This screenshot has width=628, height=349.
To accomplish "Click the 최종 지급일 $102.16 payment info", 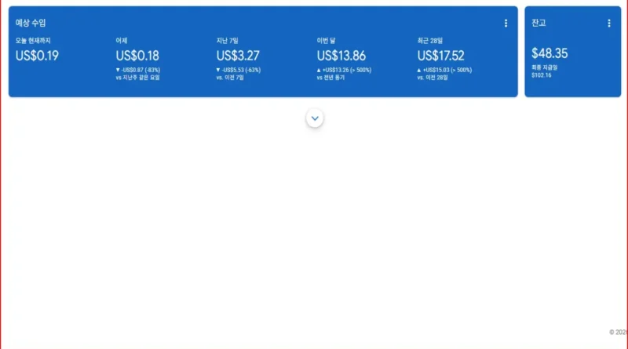I will [x=544, y=71].
